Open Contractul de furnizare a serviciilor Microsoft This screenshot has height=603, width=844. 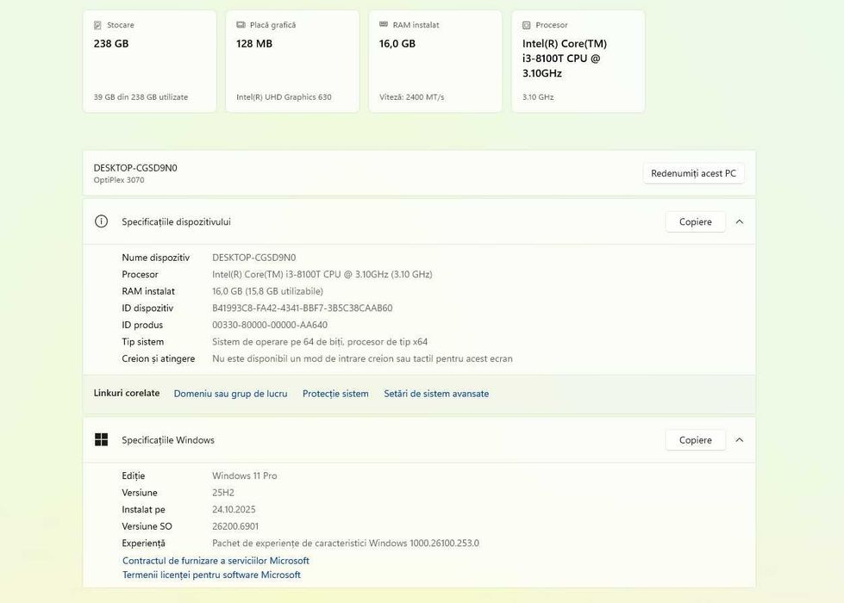pyautogui.click(x=216, y=561)
